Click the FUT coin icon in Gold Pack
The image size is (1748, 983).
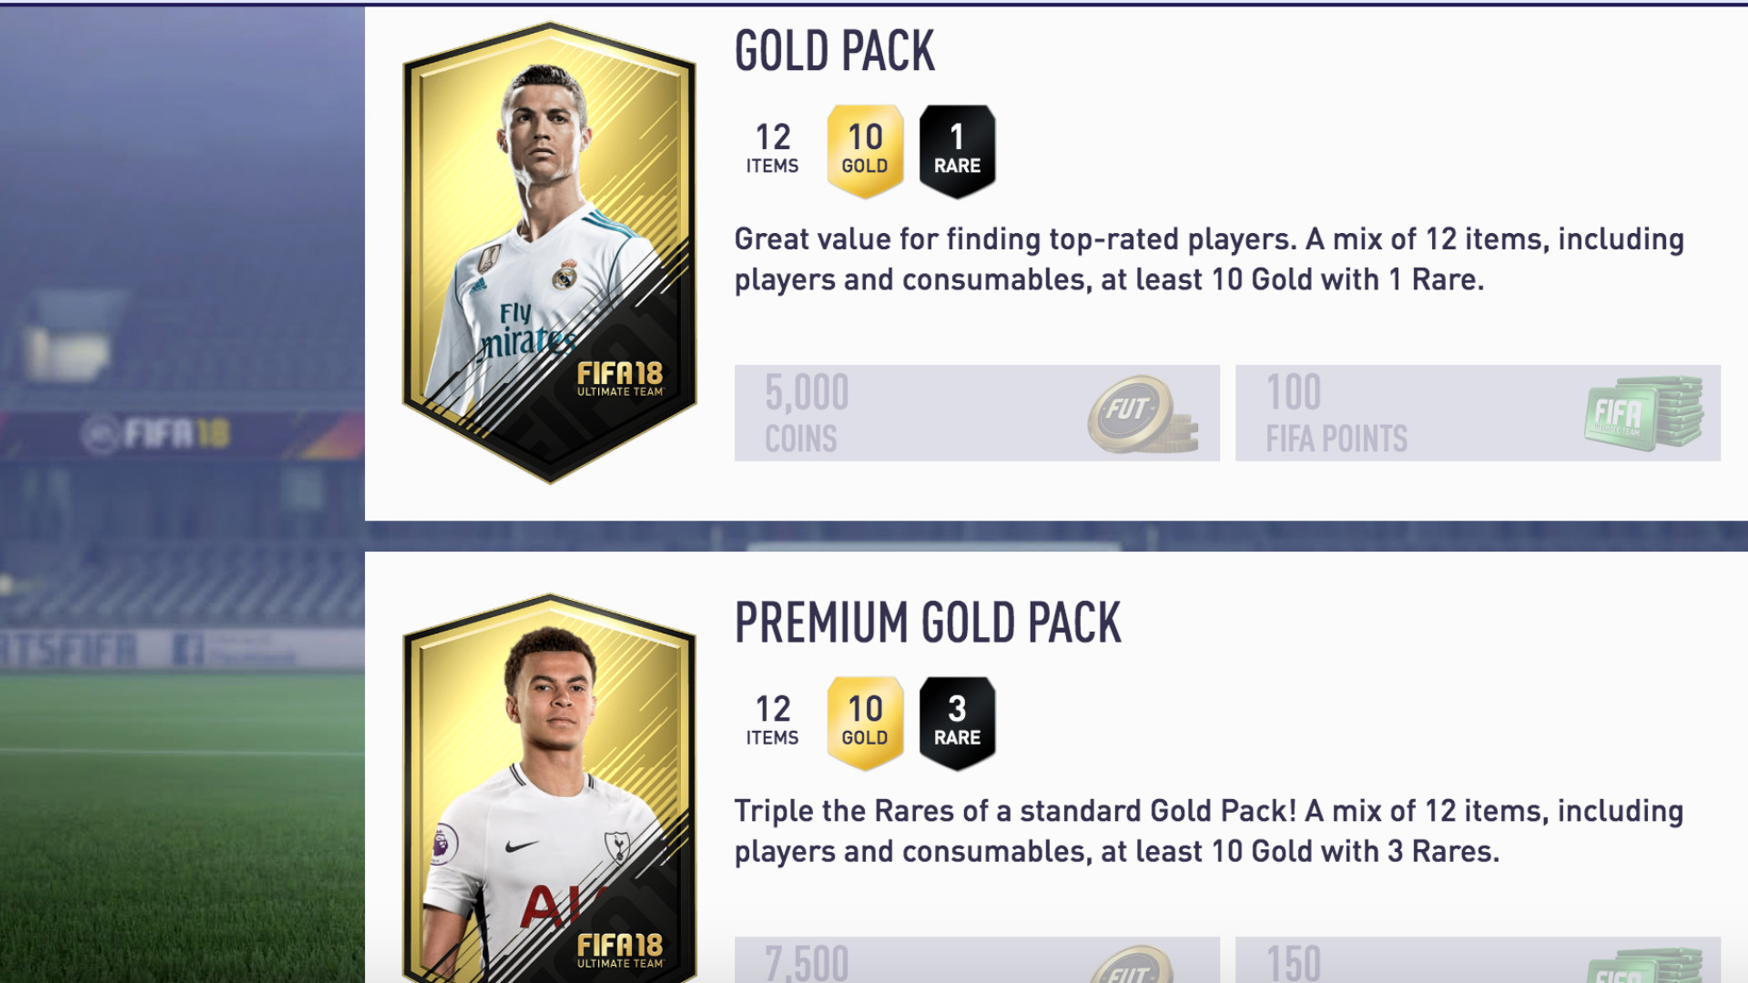[1143, 414]
